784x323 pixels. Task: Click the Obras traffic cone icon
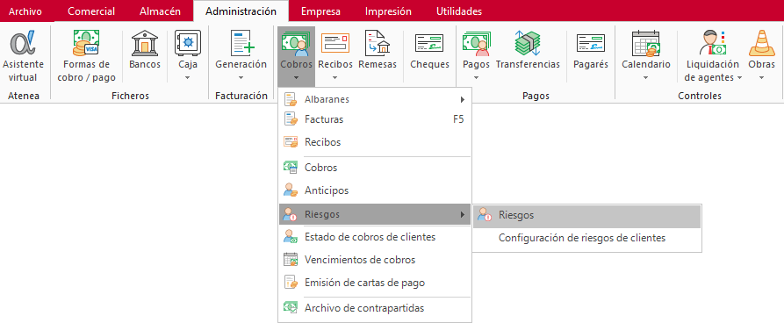click(x=761, y=43)
